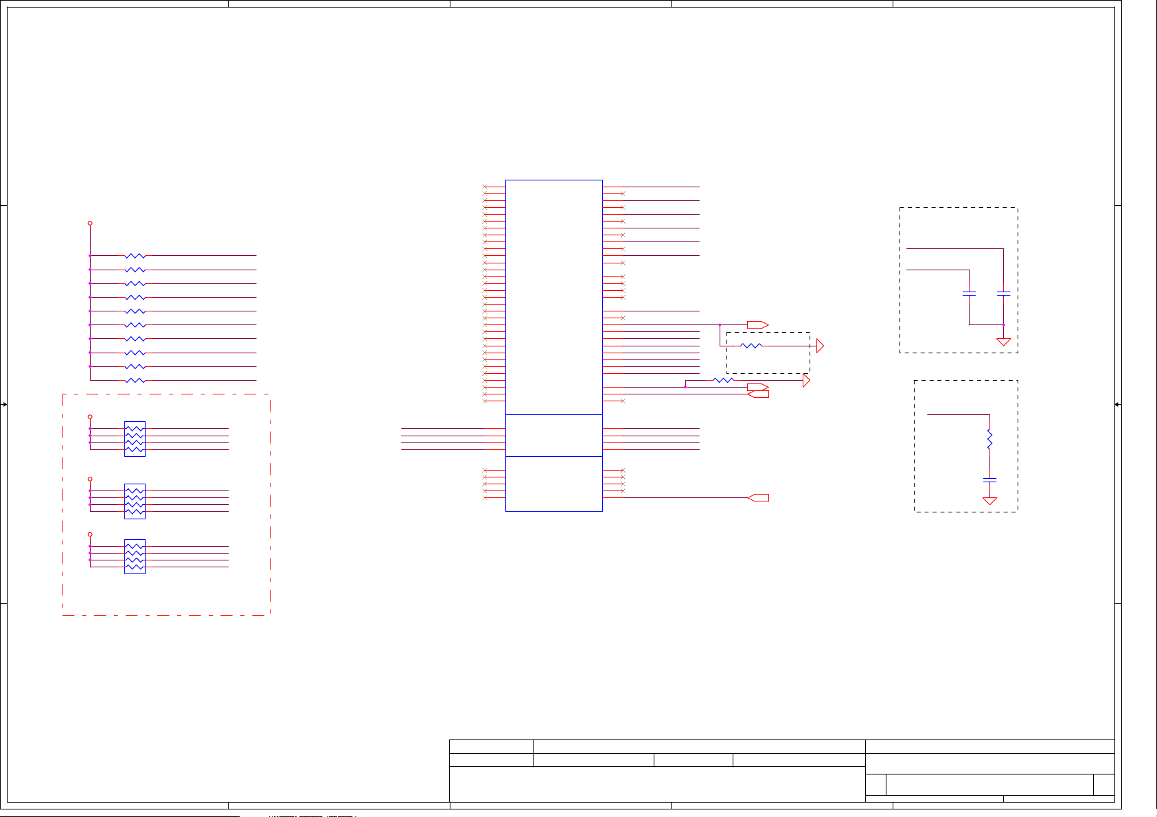The image size is (1157, 817).
Task: Select the last resistor in the ten-resistor column
Action: pos(135,380)
